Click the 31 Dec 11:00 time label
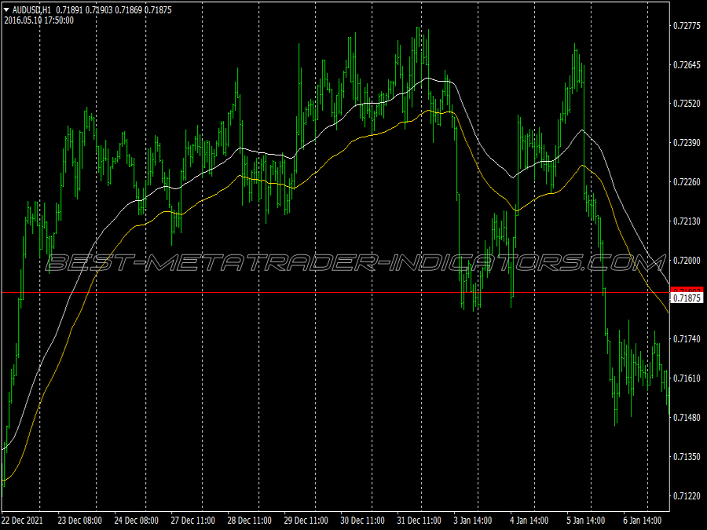707x530 pixels. pos(419,521)
